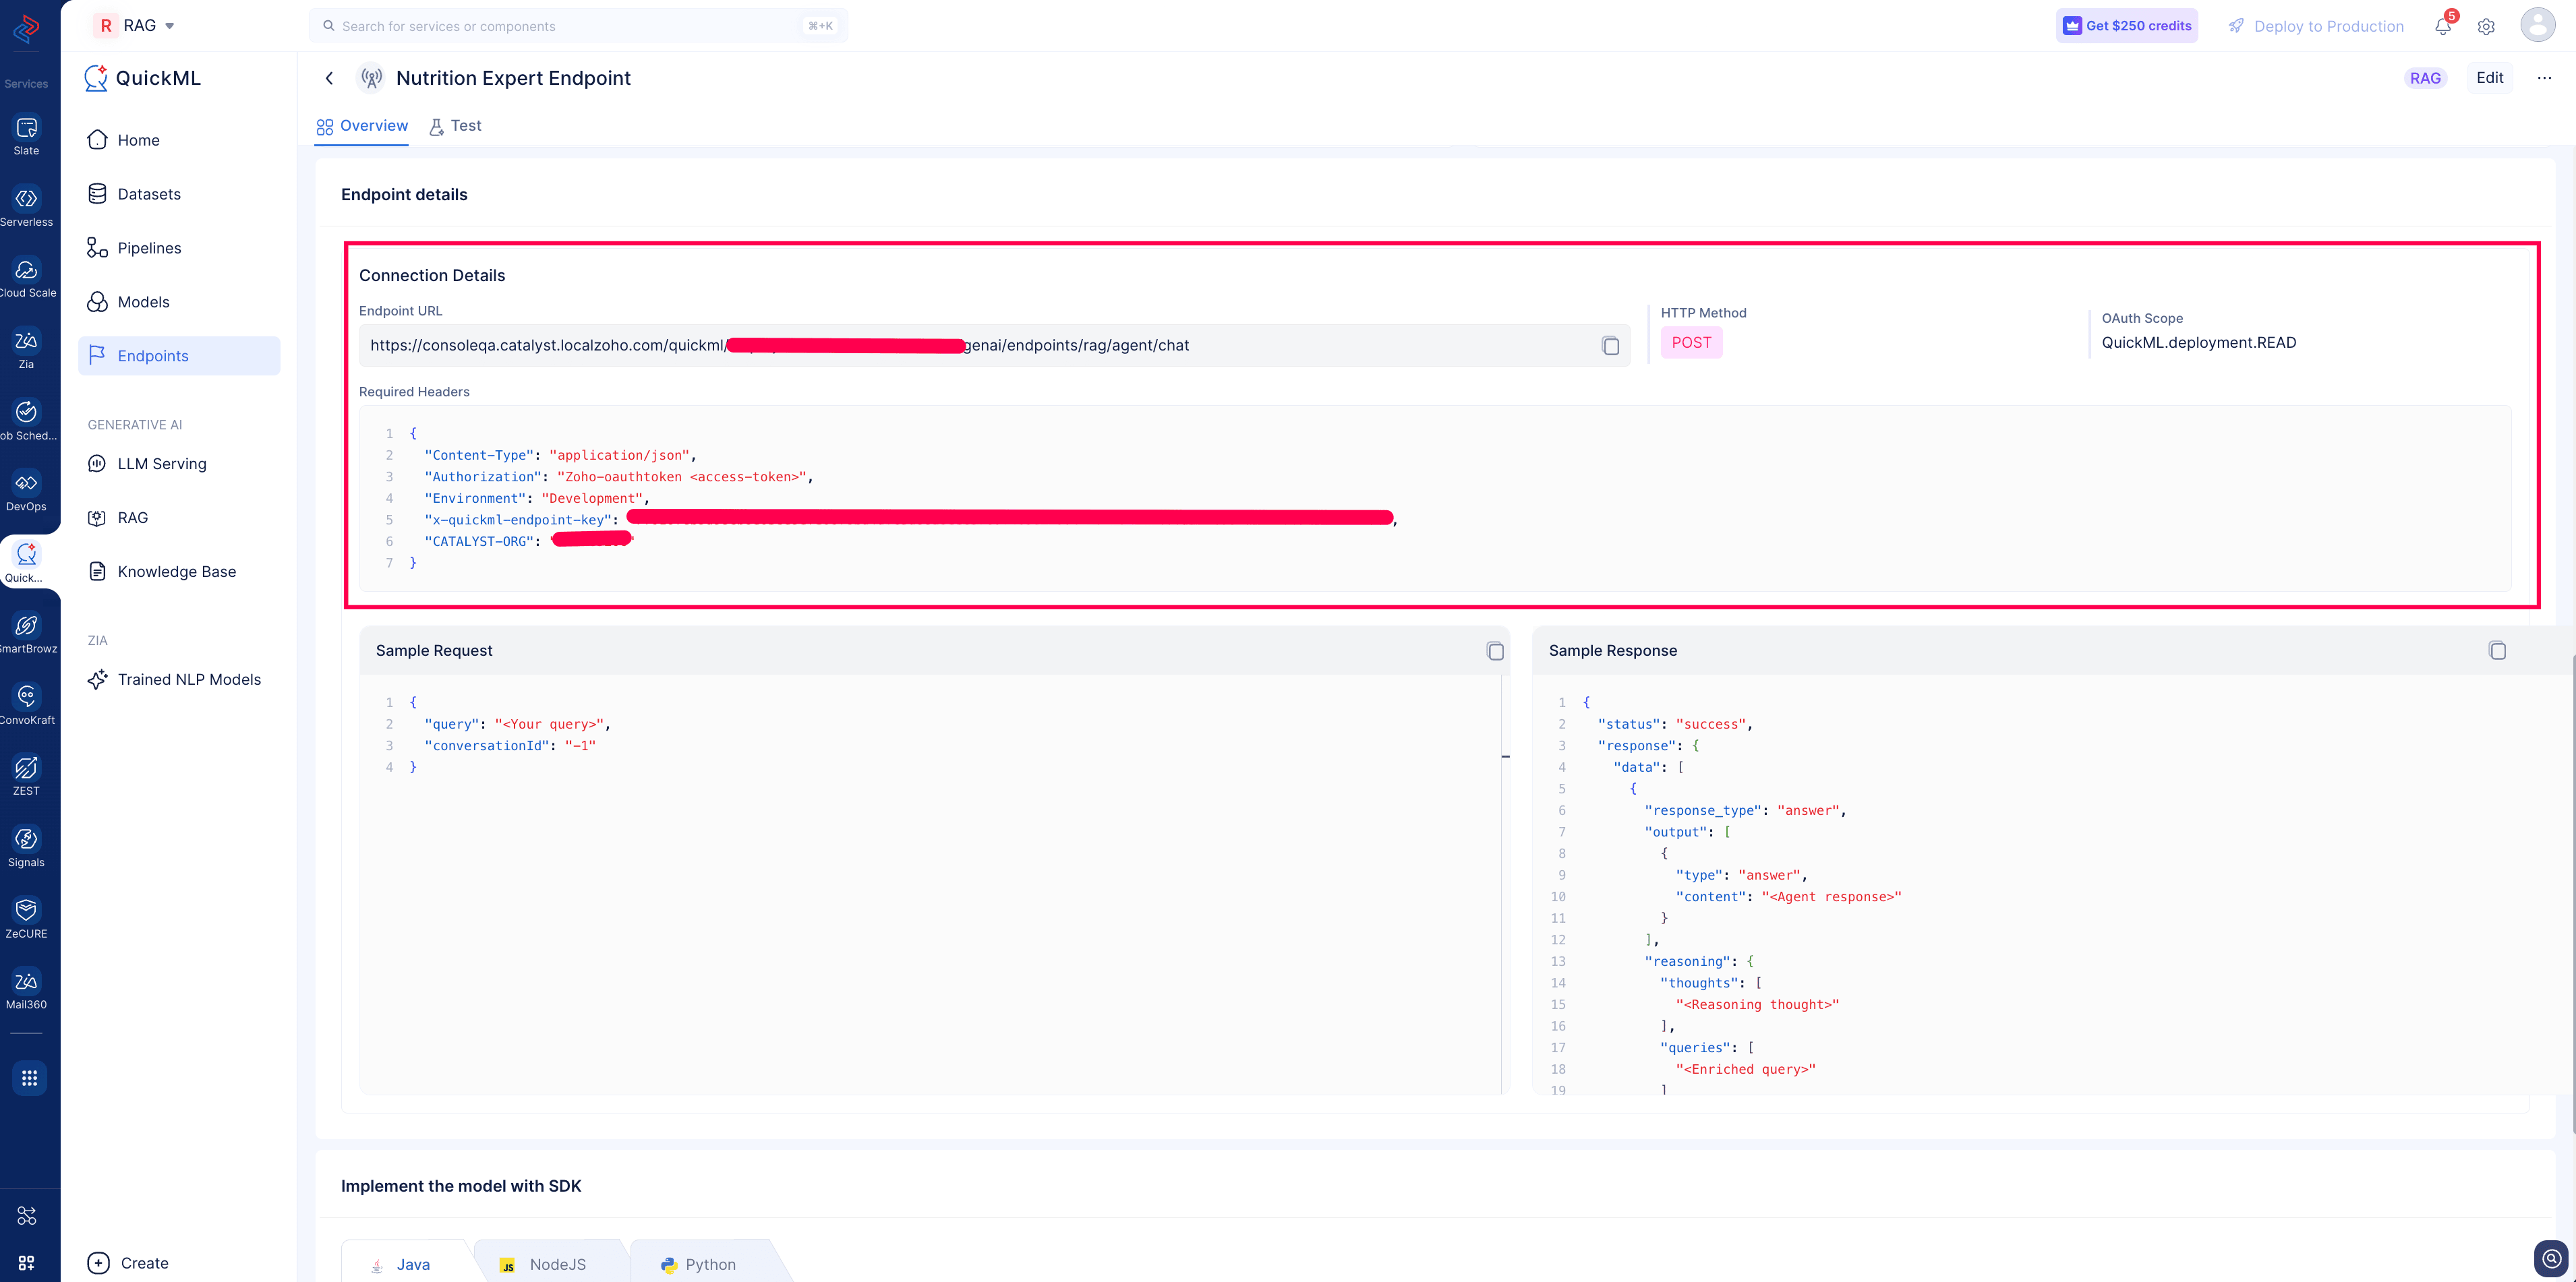Open the ConvoKraft service
This screenshot has width=2576, height=1282.
coord(27,704)
